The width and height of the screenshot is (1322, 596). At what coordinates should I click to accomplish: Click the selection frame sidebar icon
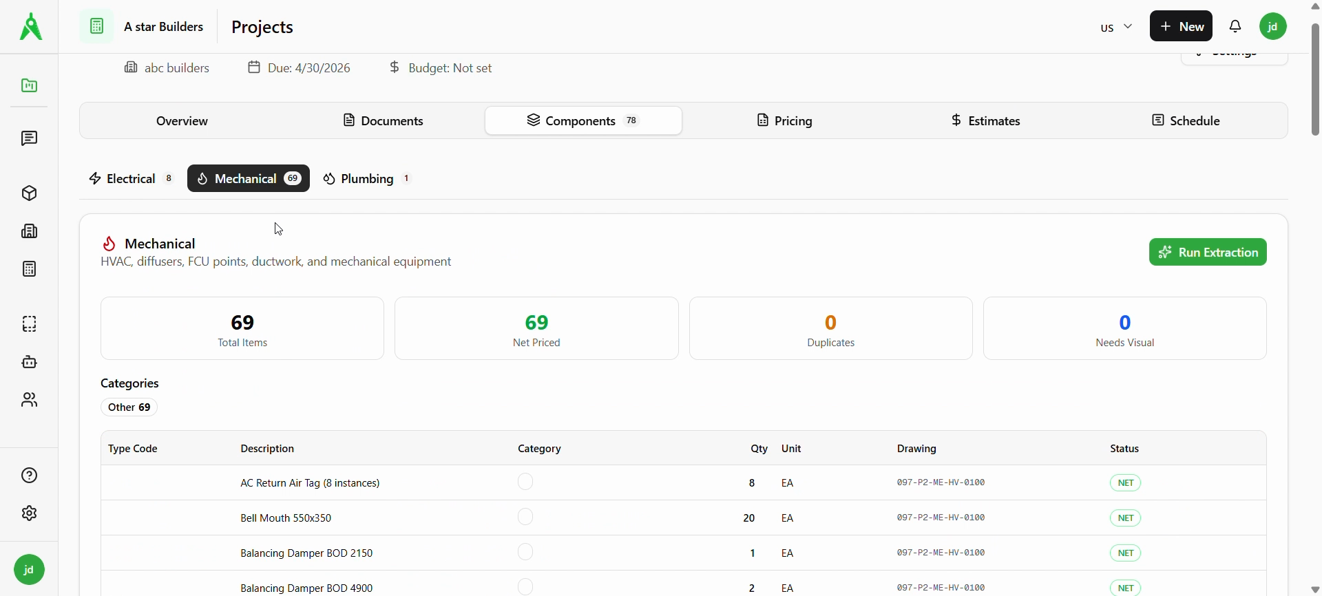[29, 324]
